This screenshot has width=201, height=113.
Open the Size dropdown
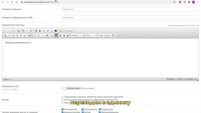[x=102, y=35]
